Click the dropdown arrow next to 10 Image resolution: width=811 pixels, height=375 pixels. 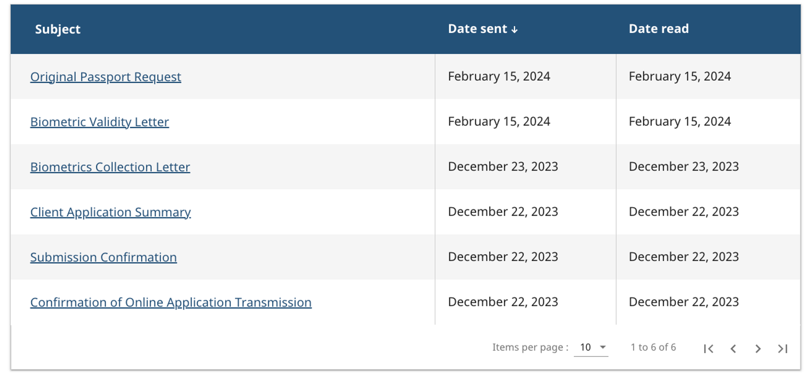coord(603,347)
